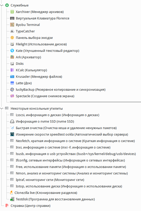The width and height of the screenshot is (141, 211).
Task: Launch Latte (Док)
Action: [x=24, y=83]
